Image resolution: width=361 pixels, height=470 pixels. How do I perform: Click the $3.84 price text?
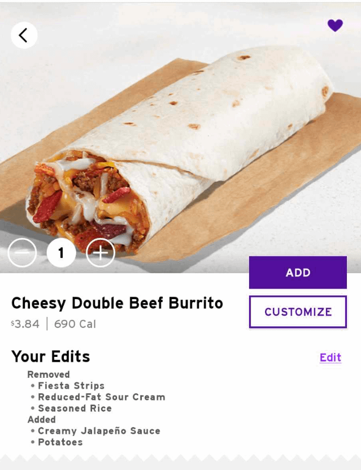coord(25,324)
